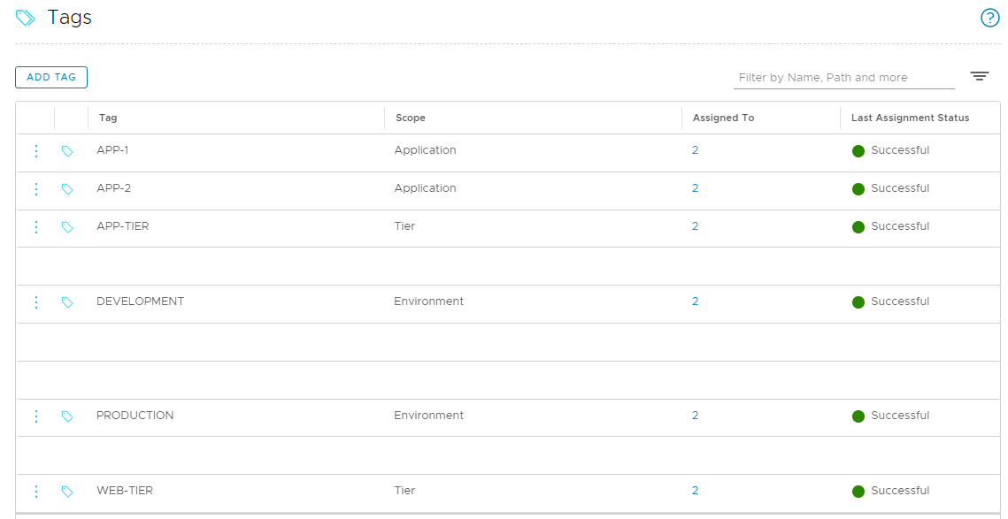Click the tag icon for PRODUCTION
Screen dimensions: 1008x519
click(x=67, y=416)
